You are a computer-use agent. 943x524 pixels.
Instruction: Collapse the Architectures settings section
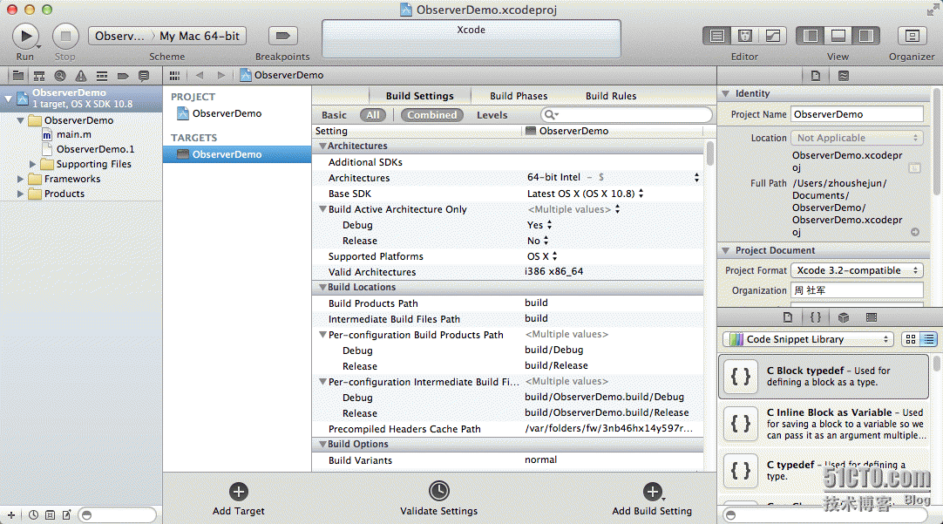pos(323,146)
